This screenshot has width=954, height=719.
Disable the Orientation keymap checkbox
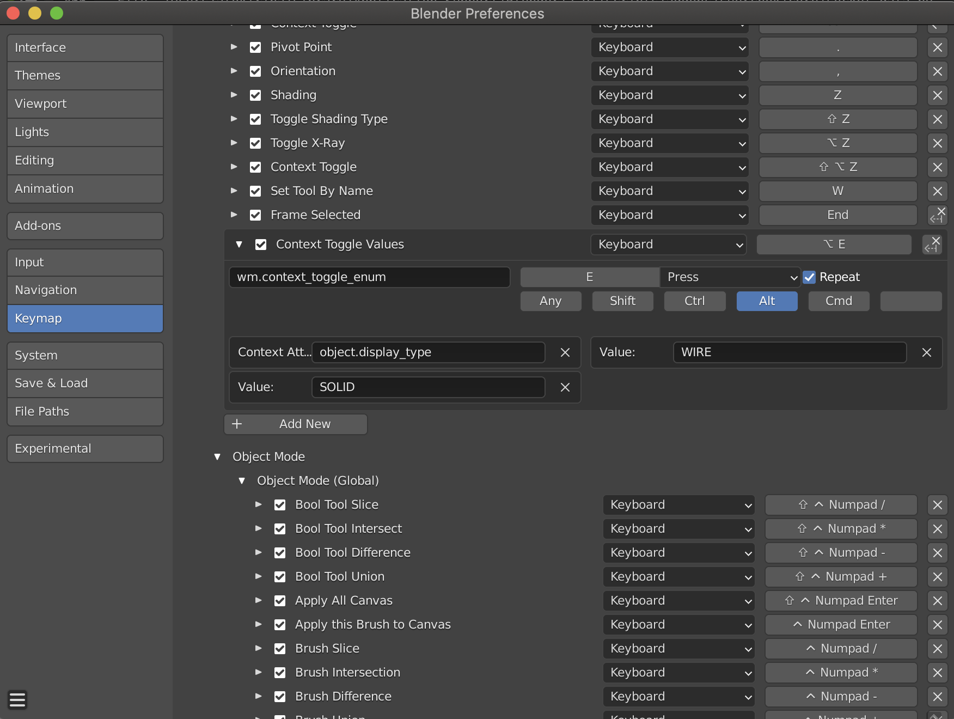pyautogui.click(x=255, y=71)
